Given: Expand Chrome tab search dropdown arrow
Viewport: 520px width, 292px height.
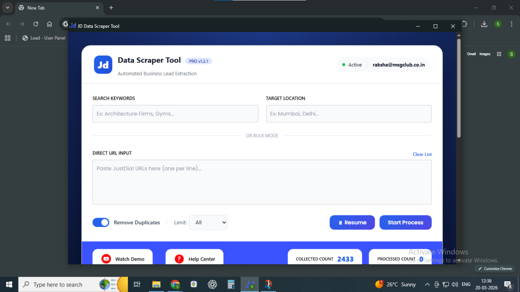Looking at the screenshot, I should pos(8,8).
